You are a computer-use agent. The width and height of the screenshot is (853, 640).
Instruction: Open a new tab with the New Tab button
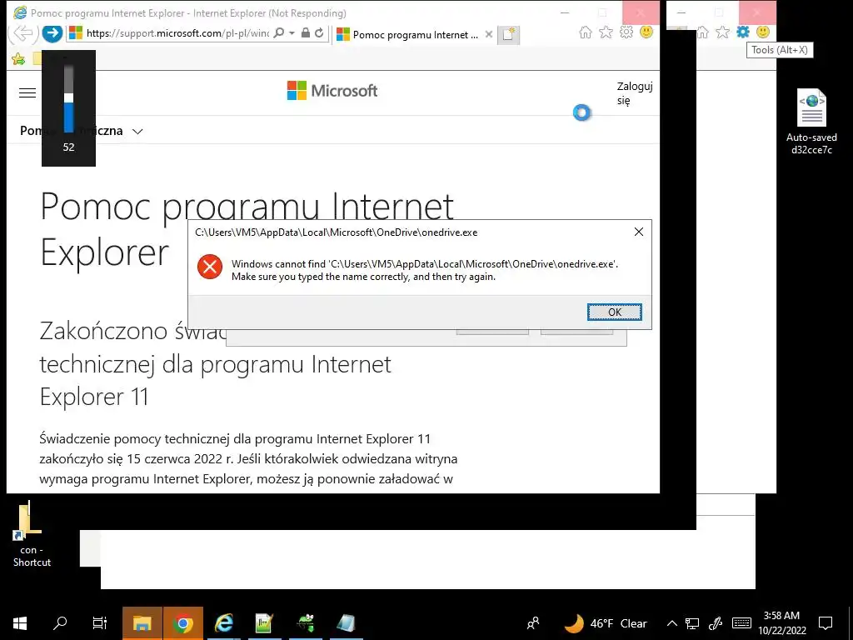coord(509,34)
